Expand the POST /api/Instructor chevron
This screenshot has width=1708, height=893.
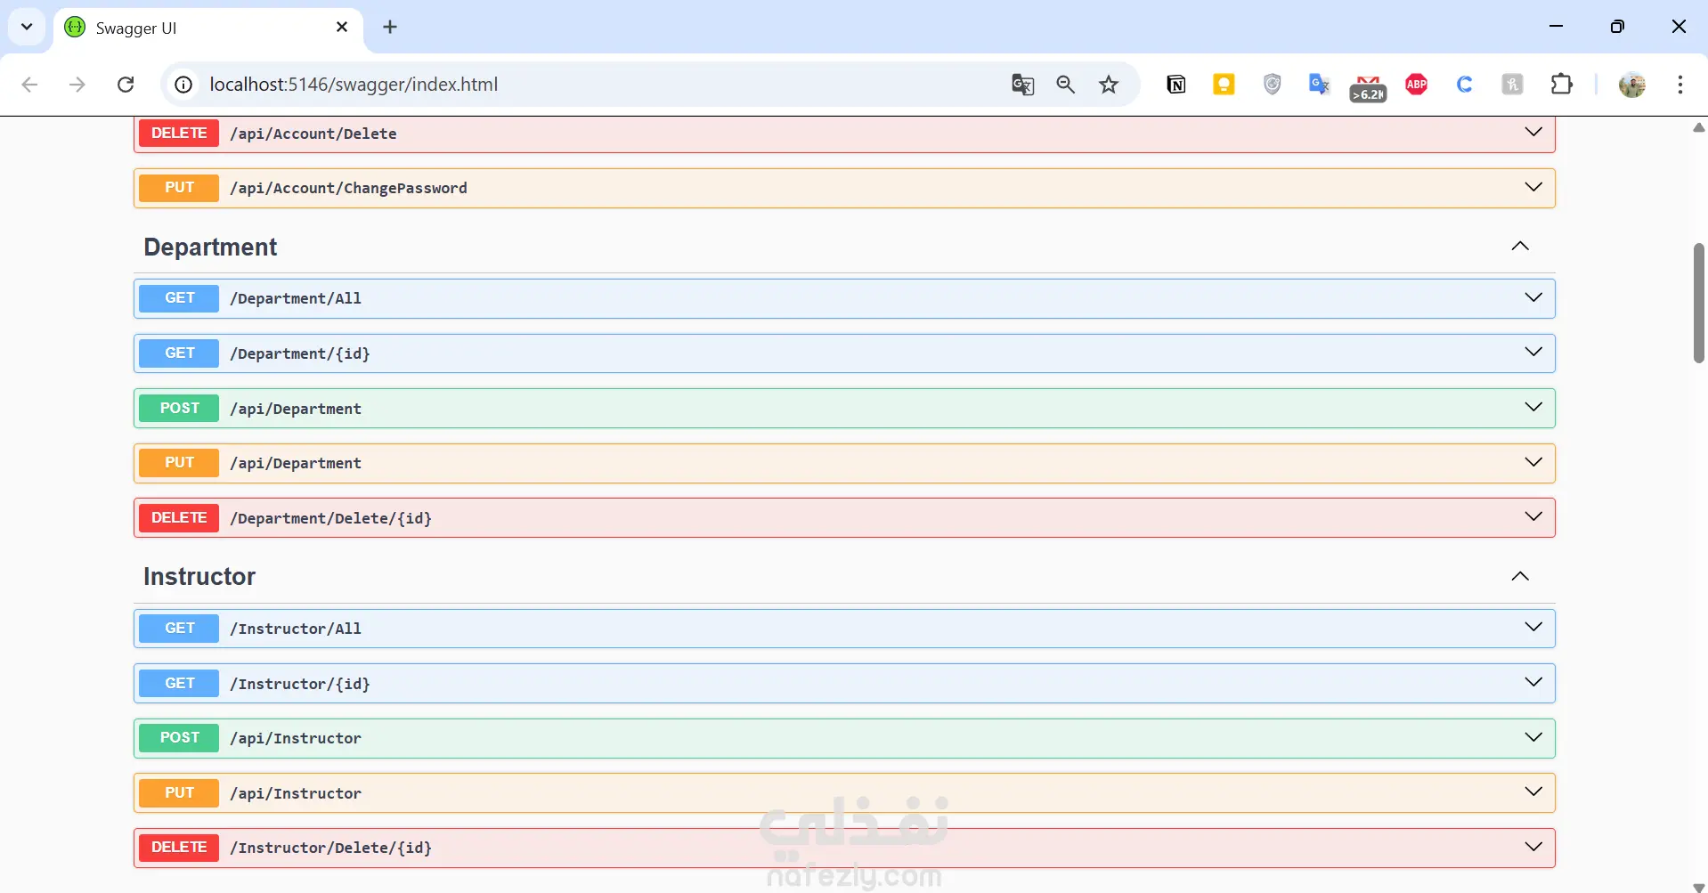[1533, 737]
